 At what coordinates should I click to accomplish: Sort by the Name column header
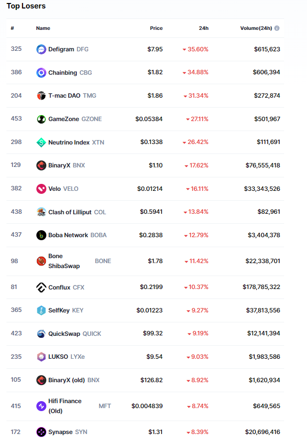pyautogui.click(x=43, y=28)
